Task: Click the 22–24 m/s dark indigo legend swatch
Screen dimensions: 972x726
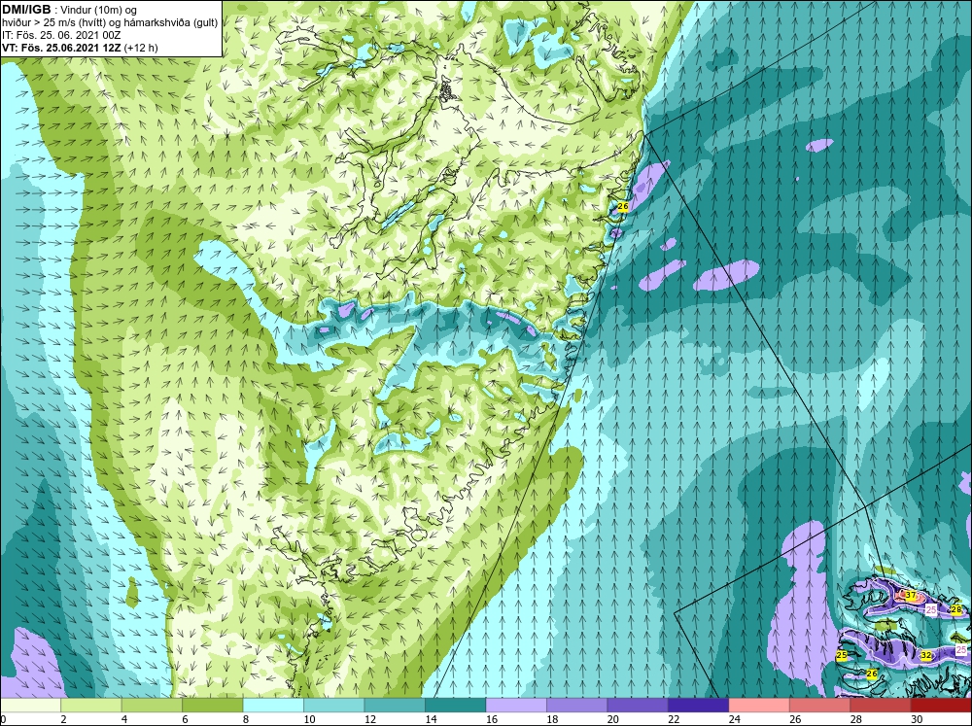Action: pos(699,705)
